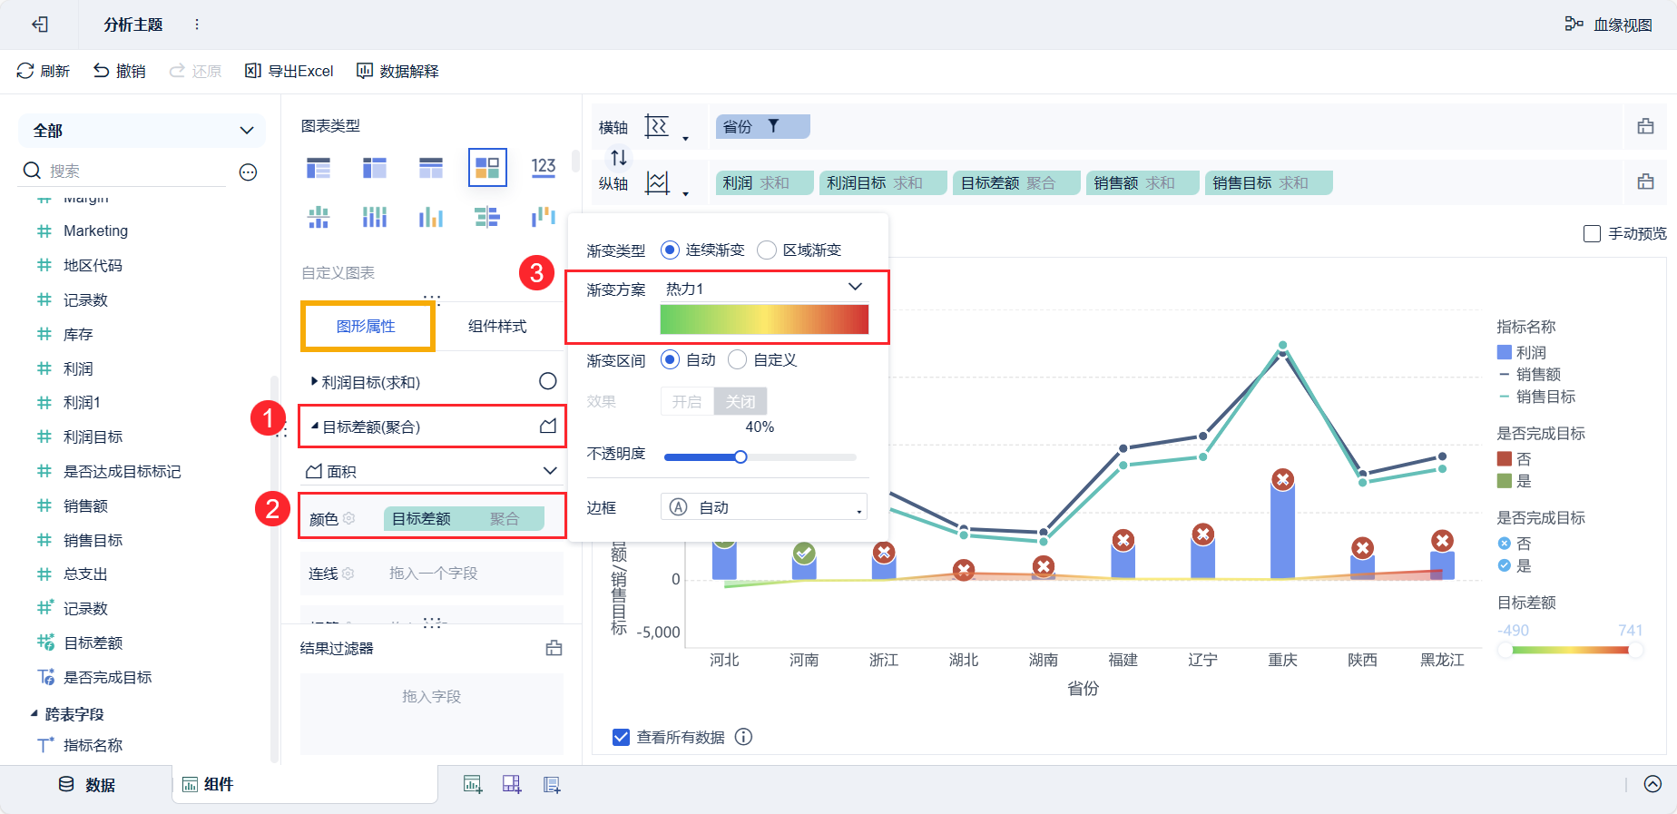Select the grouped table chart type icon
The image size is (1677, 814).
click(x=319, y=168)
